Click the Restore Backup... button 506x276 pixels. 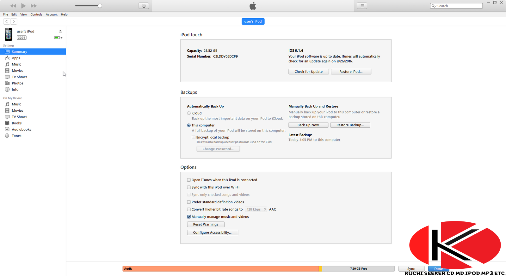pos(350,125)
